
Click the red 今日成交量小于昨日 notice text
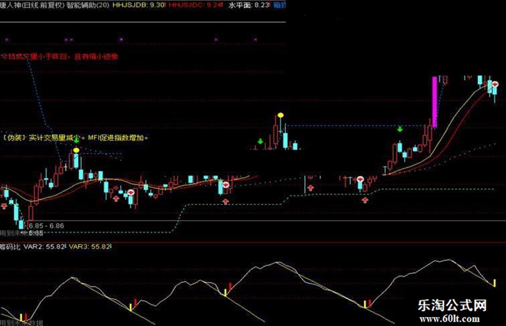[x=60, y=57]
